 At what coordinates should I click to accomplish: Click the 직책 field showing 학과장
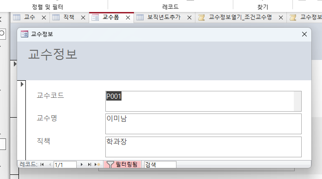coord(203,147)
